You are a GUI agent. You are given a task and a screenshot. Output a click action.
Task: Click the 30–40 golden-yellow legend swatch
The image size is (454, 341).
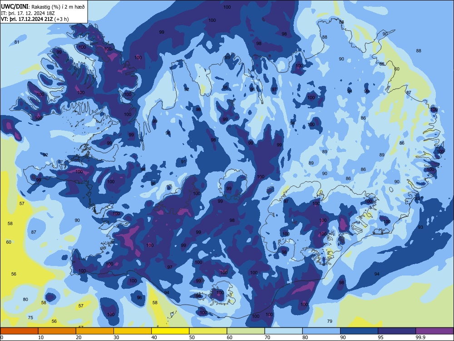pyautogui.click(x=133, y=331)
